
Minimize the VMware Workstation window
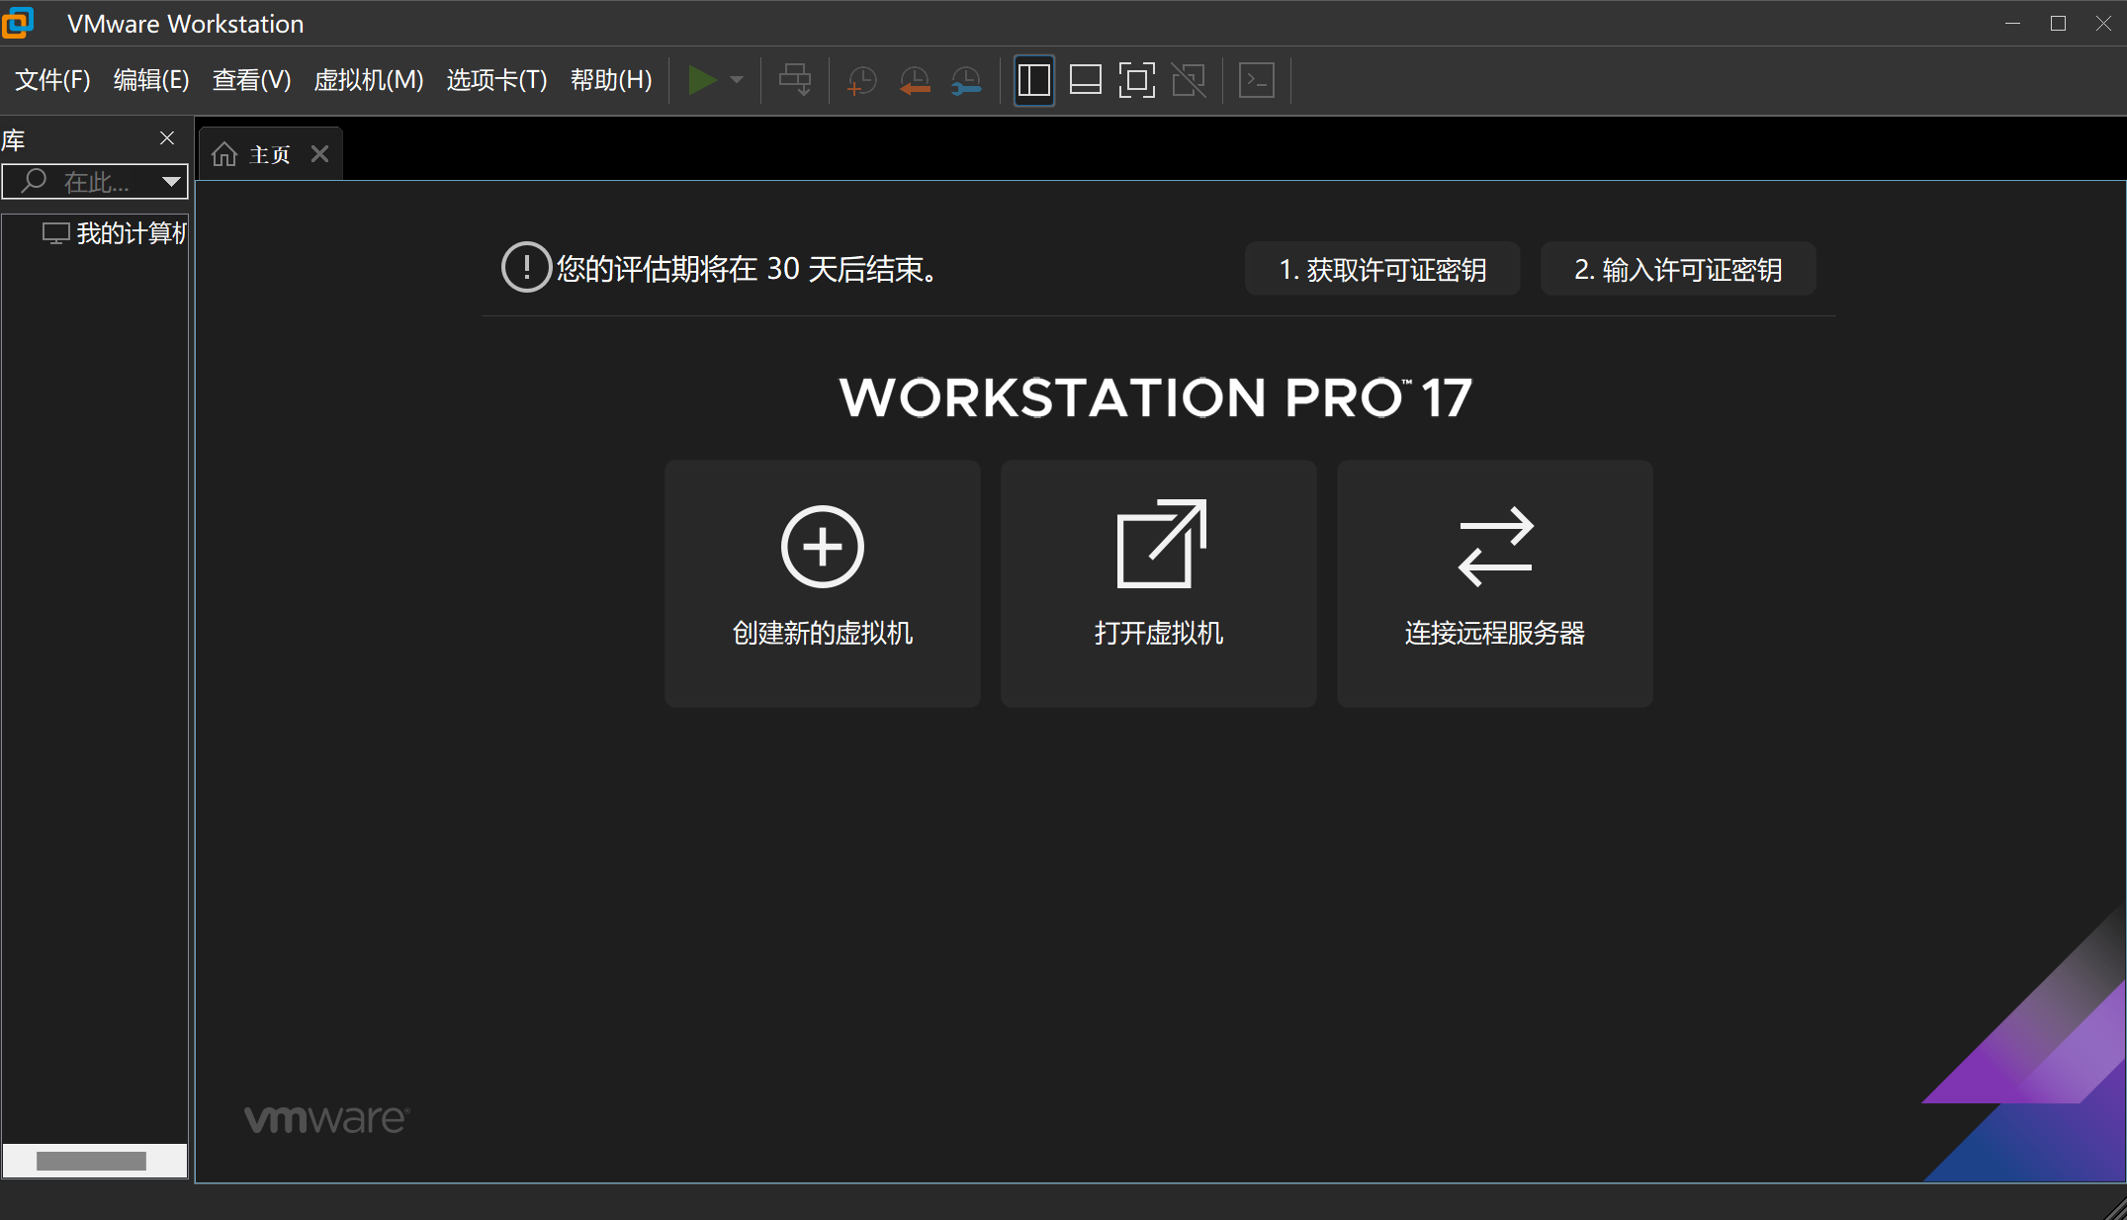[2012, 23]
